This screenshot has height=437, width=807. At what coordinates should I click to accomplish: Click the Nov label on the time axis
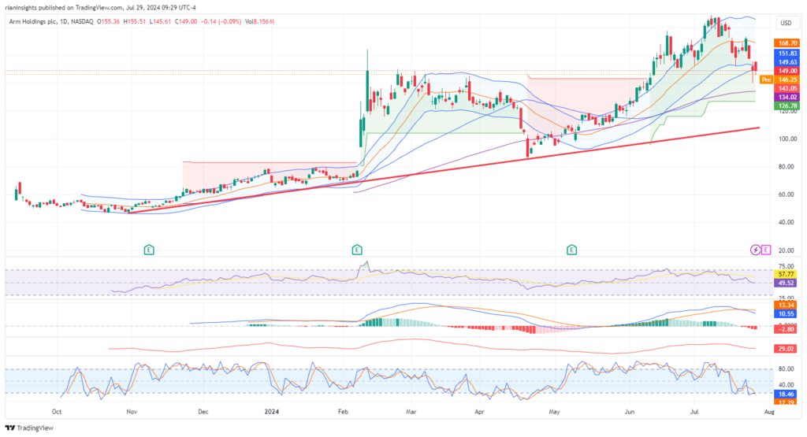pos(132,412)
